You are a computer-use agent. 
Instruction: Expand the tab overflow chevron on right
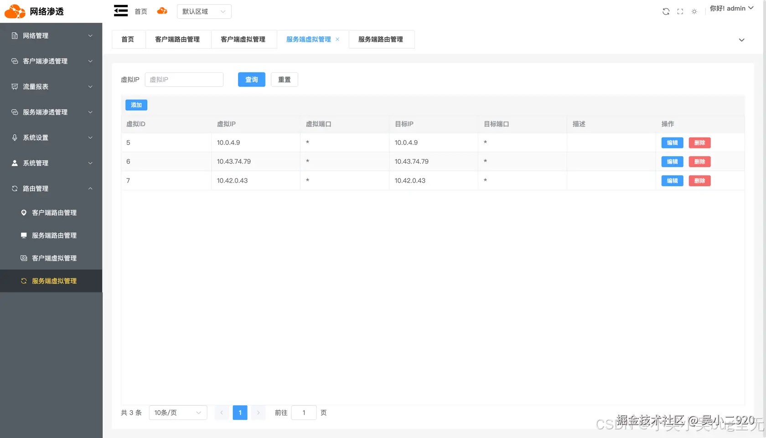click(x=742, y=40)
